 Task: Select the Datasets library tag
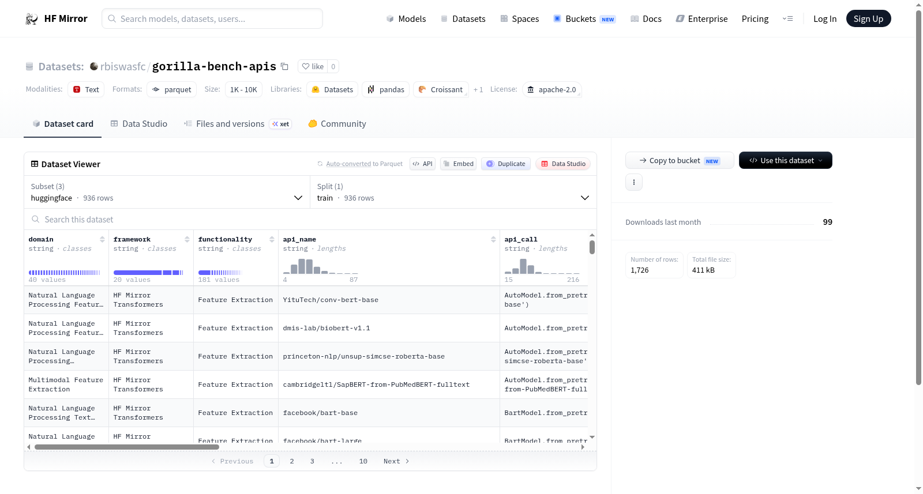coord(332,89)
